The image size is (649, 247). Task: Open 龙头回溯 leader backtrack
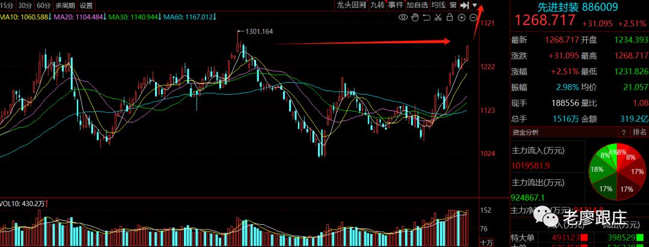click(x=352, y=5)
